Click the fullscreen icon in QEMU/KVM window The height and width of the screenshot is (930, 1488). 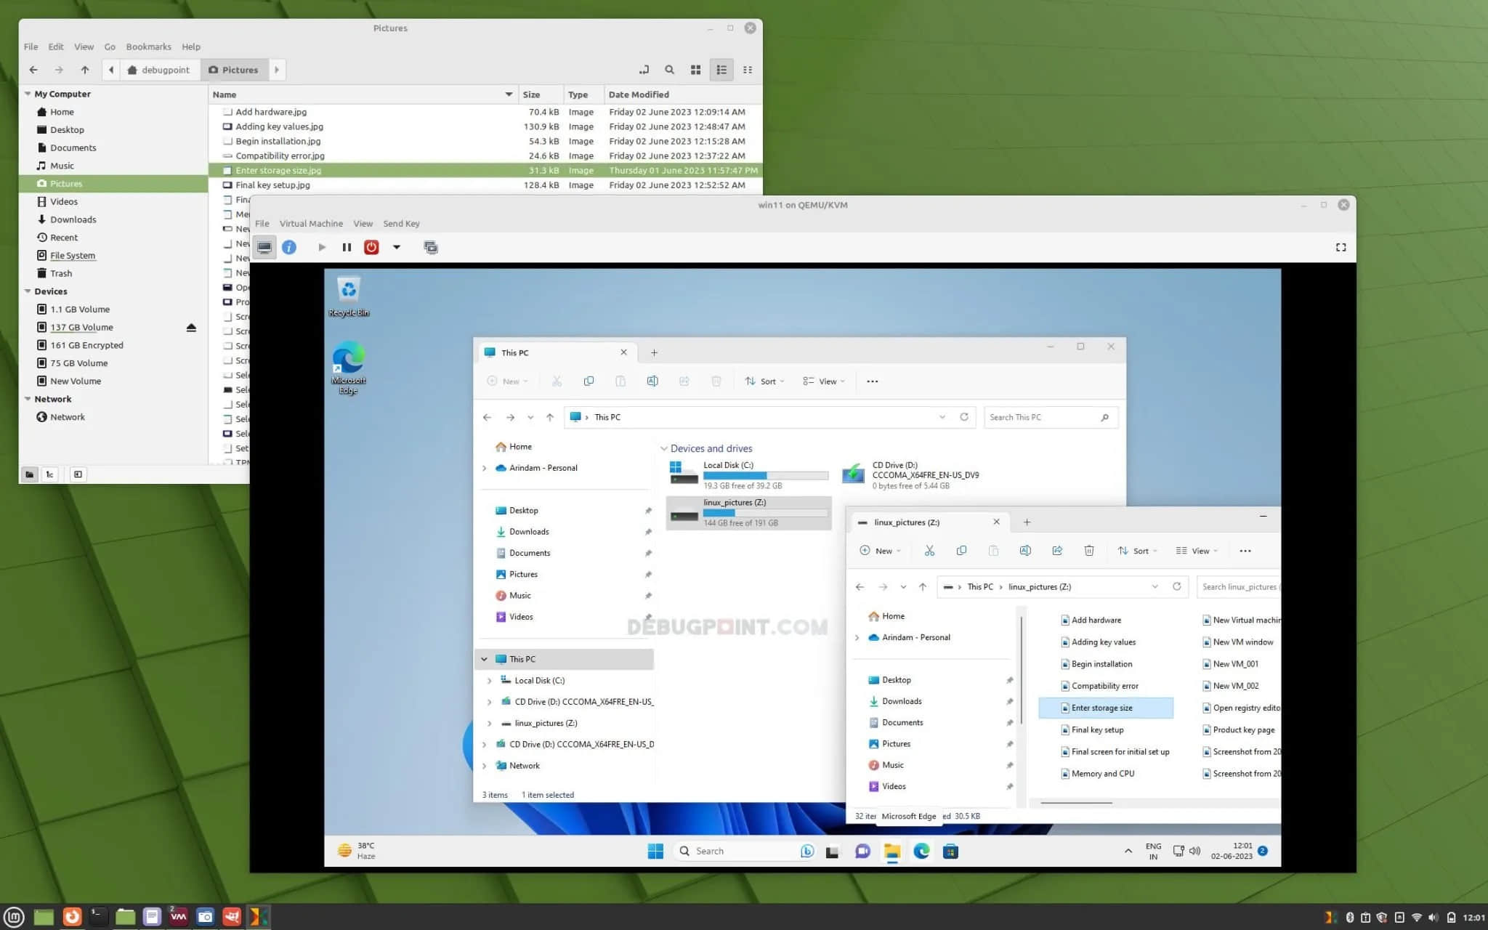tap(1341, 246)
